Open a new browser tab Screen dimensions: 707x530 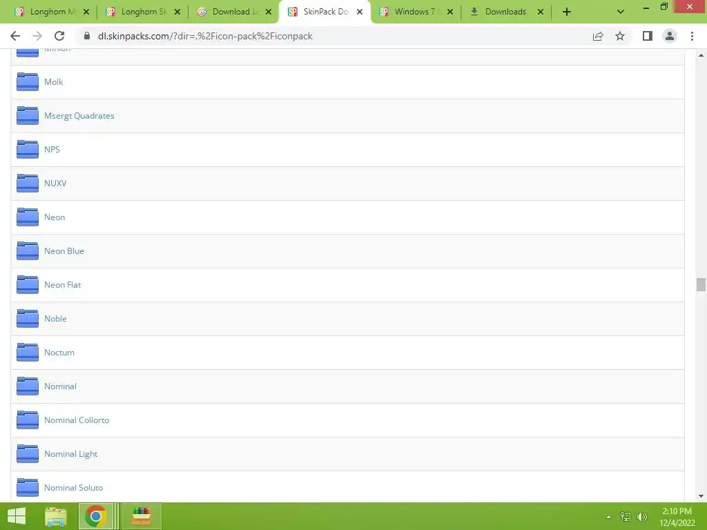click(x=567, y=12)
